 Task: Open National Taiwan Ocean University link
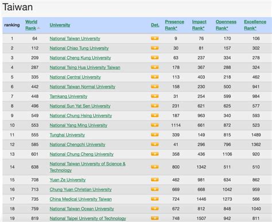(x=81, y=209)
